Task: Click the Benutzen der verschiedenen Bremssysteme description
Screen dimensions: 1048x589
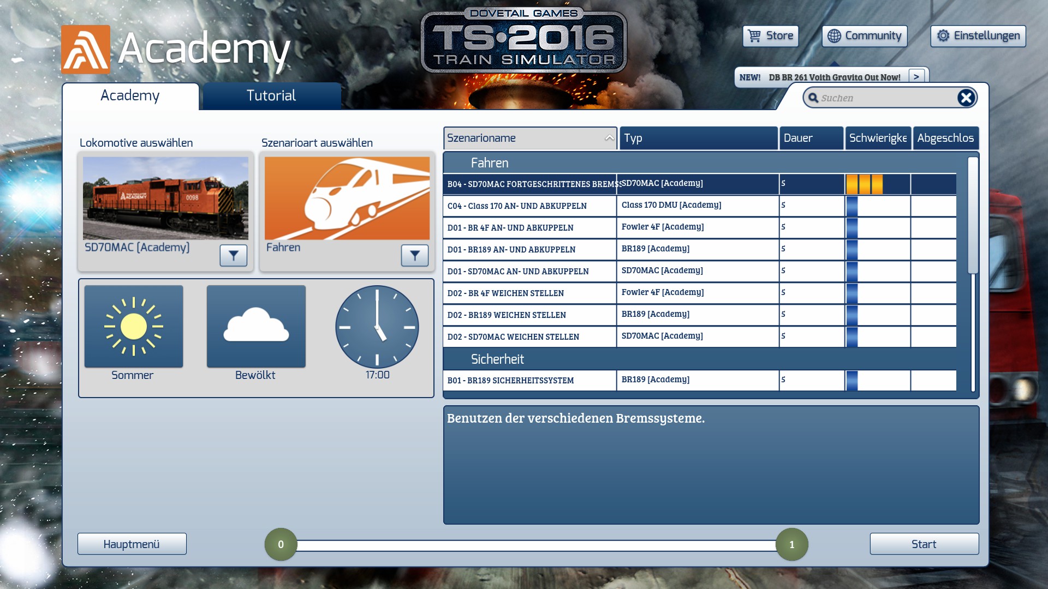Action: pyautogui.click(x=576, y=418)
